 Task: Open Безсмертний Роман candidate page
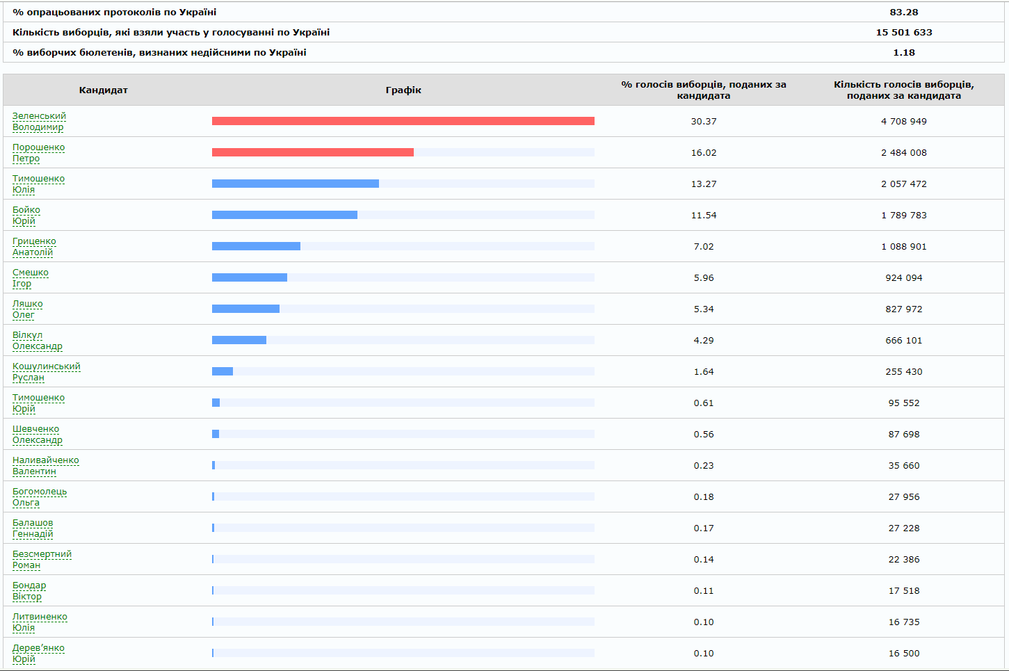42,554
